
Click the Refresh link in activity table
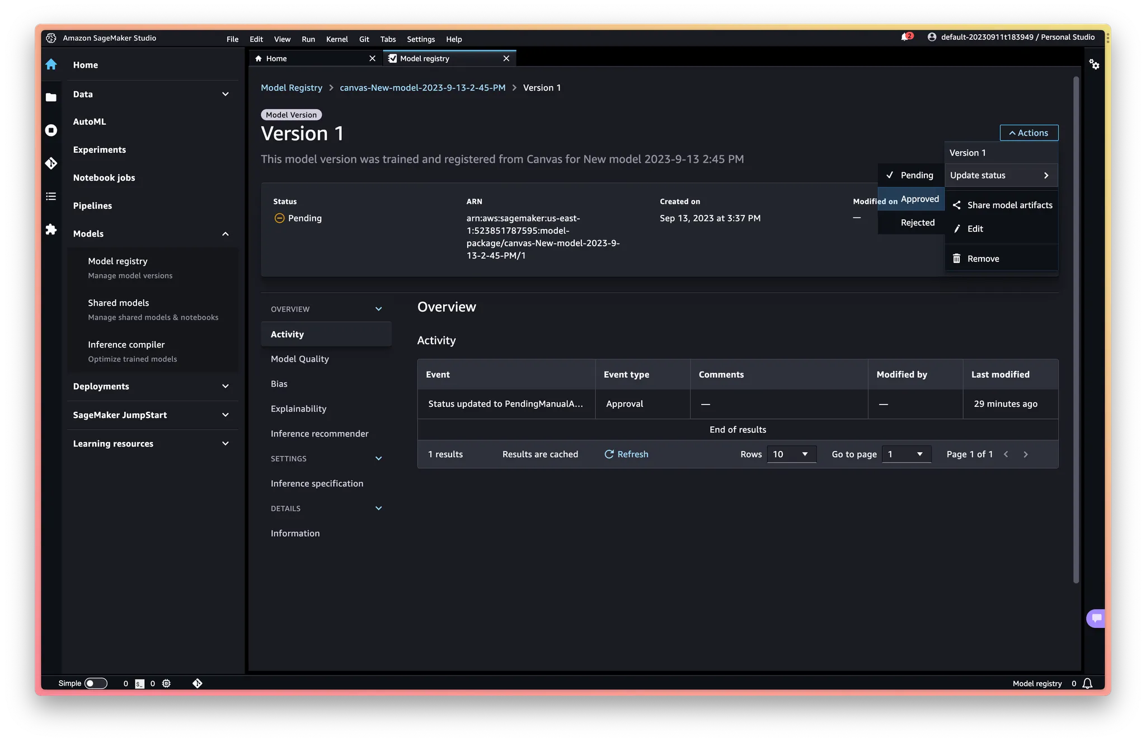point(626,454)
